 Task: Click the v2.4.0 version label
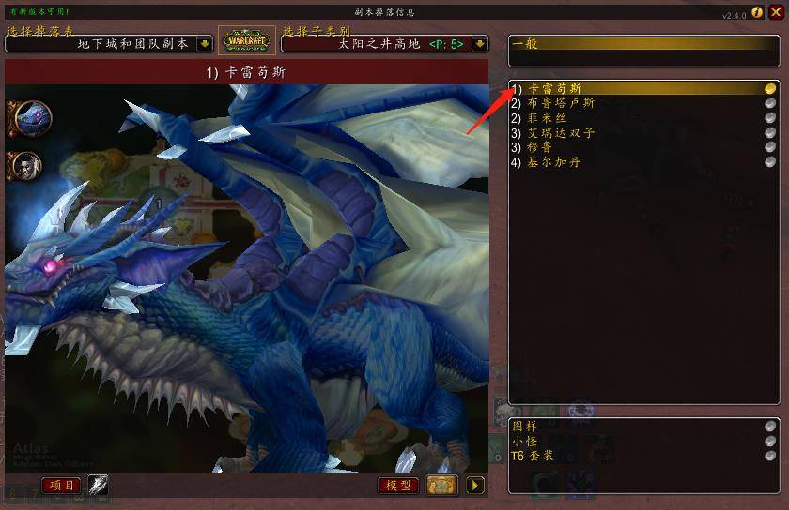tap(735, 16)
